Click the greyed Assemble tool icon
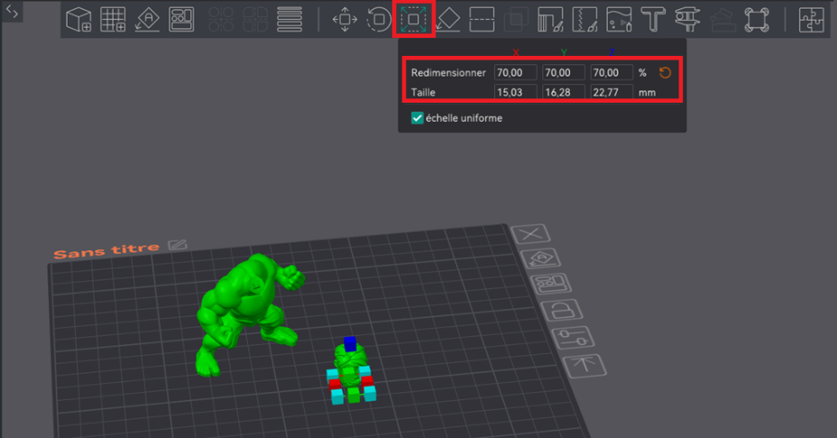Screen dimensions: 837x438 coord(722,19)
